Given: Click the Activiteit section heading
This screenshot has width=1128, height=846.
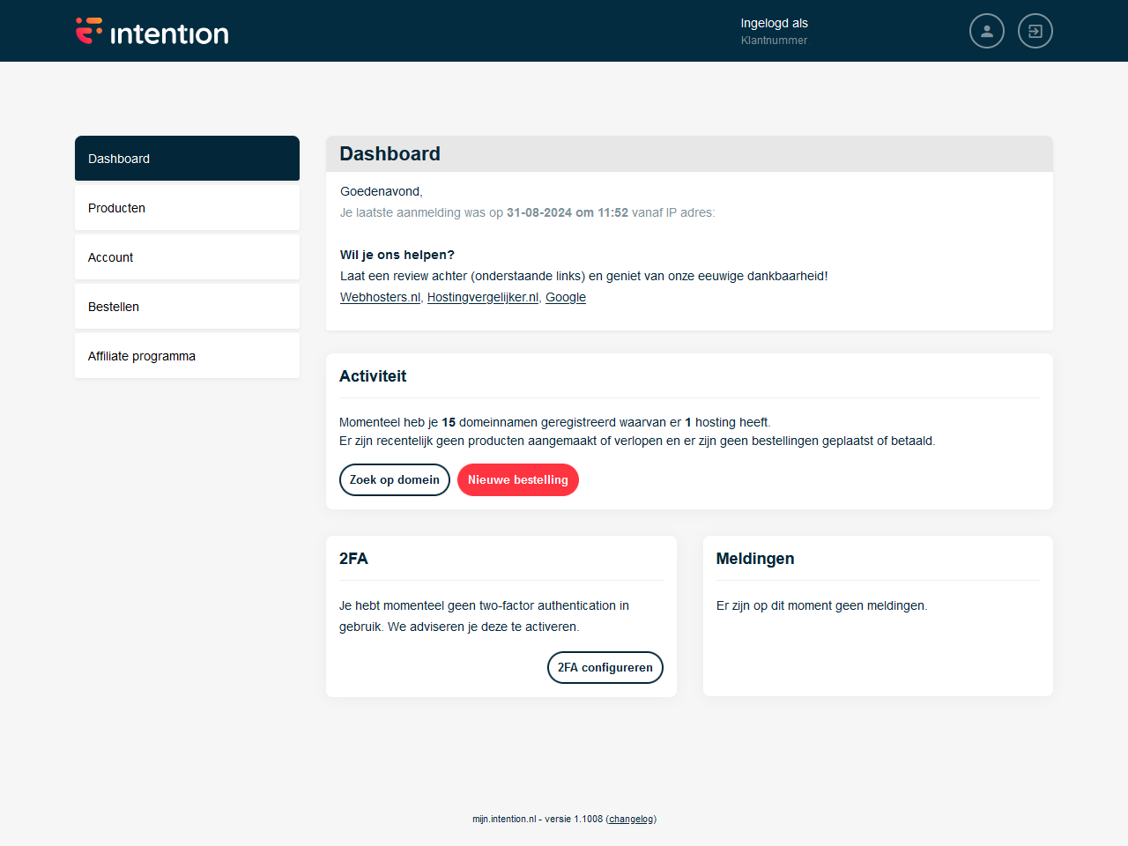Looking at the screenshot, I should (x=373, y=376).
